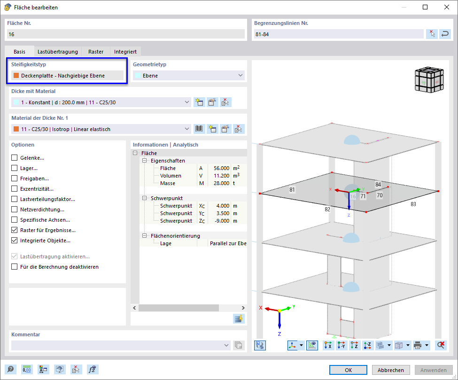
Task: Collapse the Eigenschaften tree node
Action: point(144,160)
